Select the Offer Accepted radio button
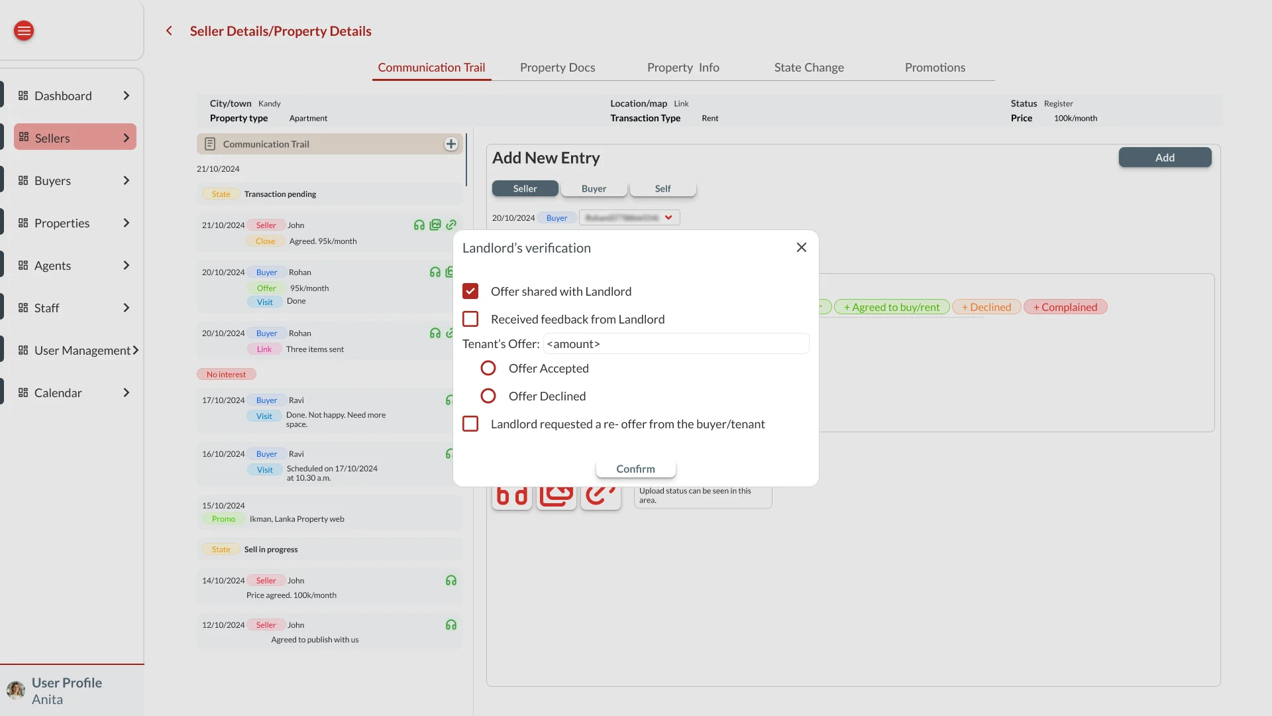This screenshot has width=1272, height=716. pyautogui.click(x=488, y=368)
